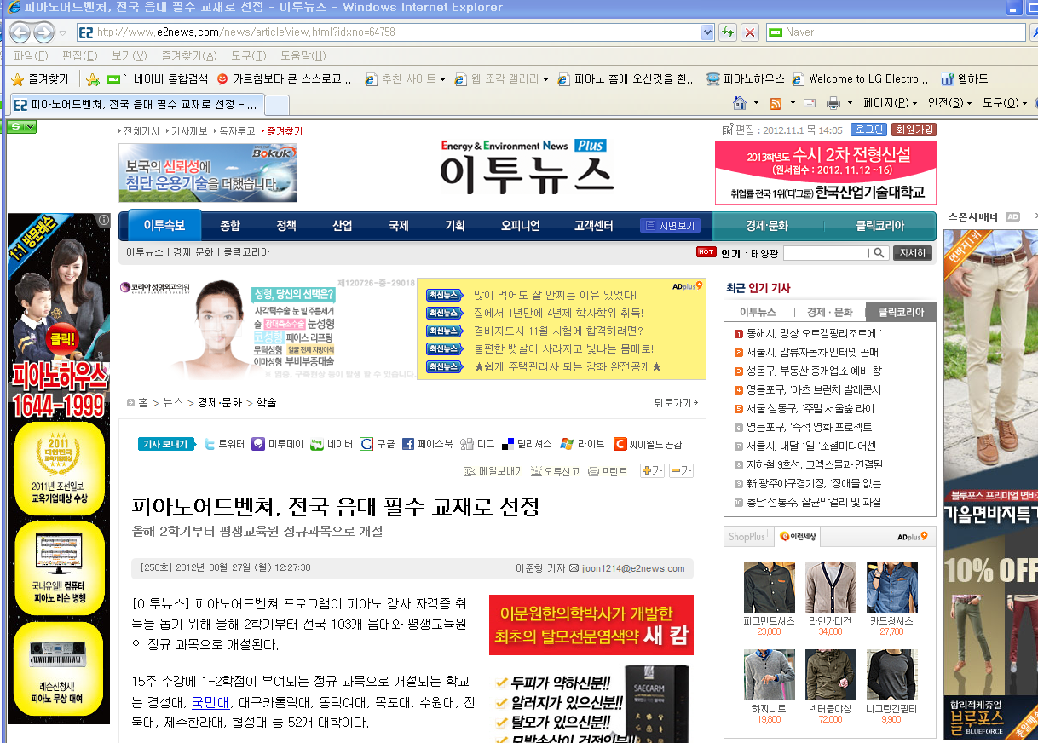Open the 네이버 통합검색 favorites bar link
This screenshot has width=1038, height=743.
tap(157, 79)
